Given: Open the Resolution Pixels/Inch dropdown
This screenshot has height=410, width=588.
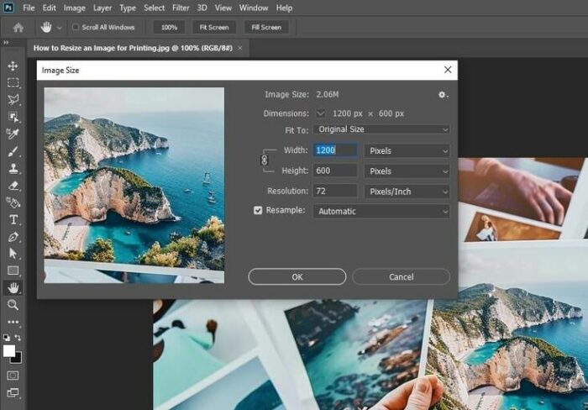Looking at the screenshot, I should 407,192.
